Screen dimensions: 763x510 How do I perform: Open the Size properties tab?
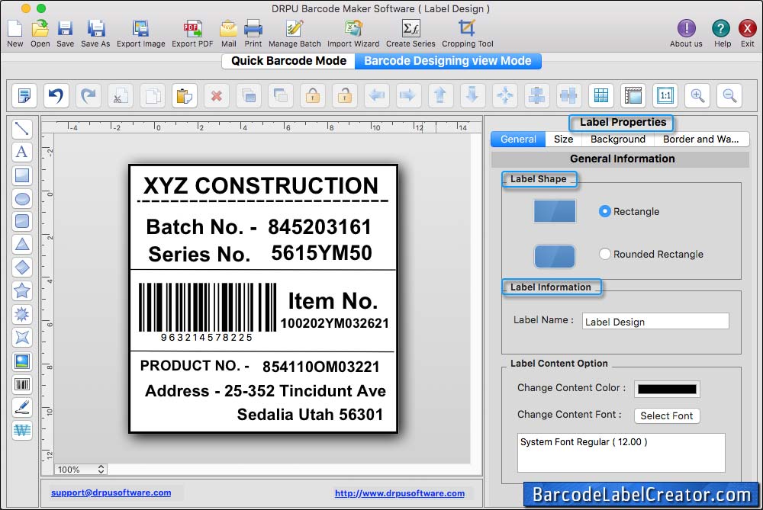pyautogui.click(x=564, y=139)
